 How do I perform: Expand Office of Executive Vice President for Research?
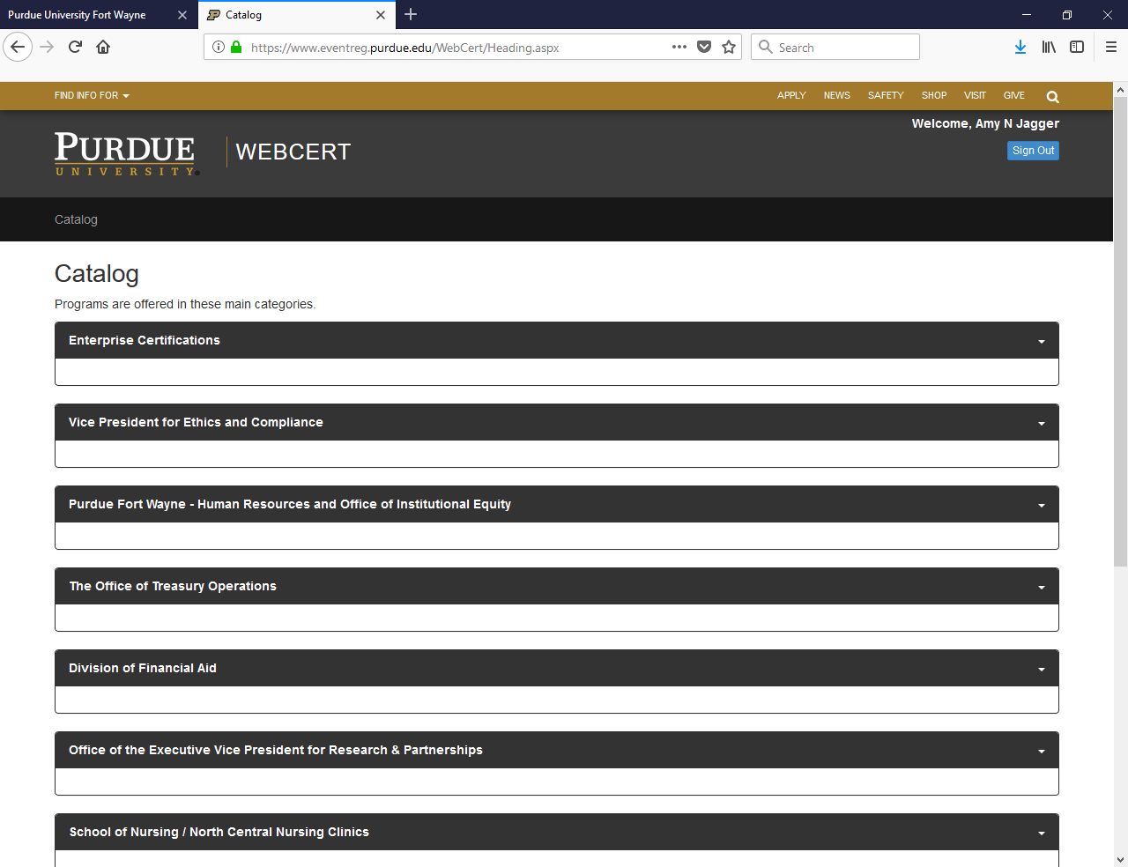557,750
